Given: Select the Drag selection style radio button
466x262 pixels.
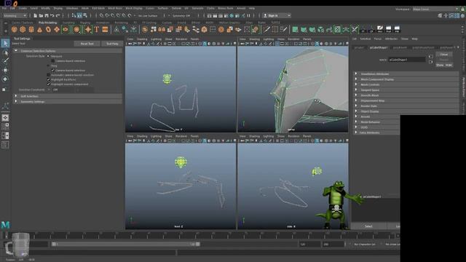Looking at the screenshot, I should pos(48,65).
